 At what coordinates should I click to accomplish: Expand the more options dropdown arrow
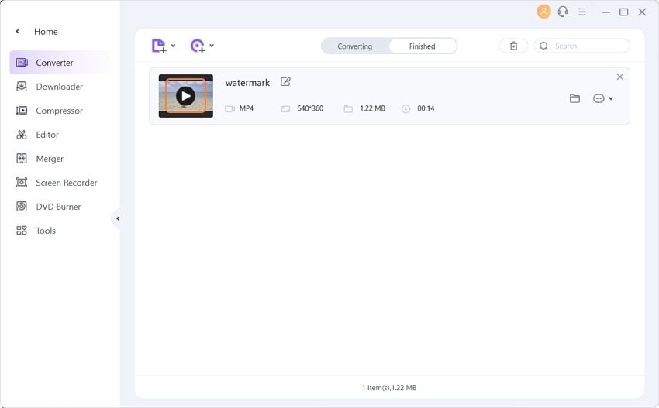[611, 98]
